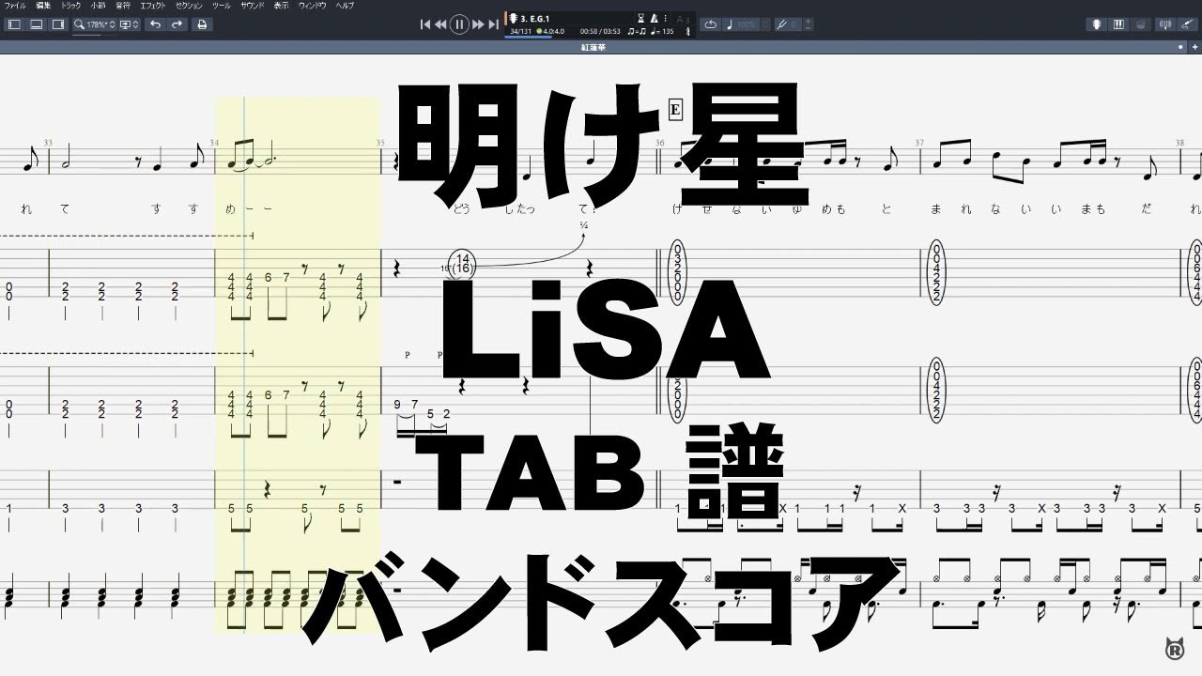1202x676 pixels.
Task: Click the section marker E
Action: pos(674,110)
